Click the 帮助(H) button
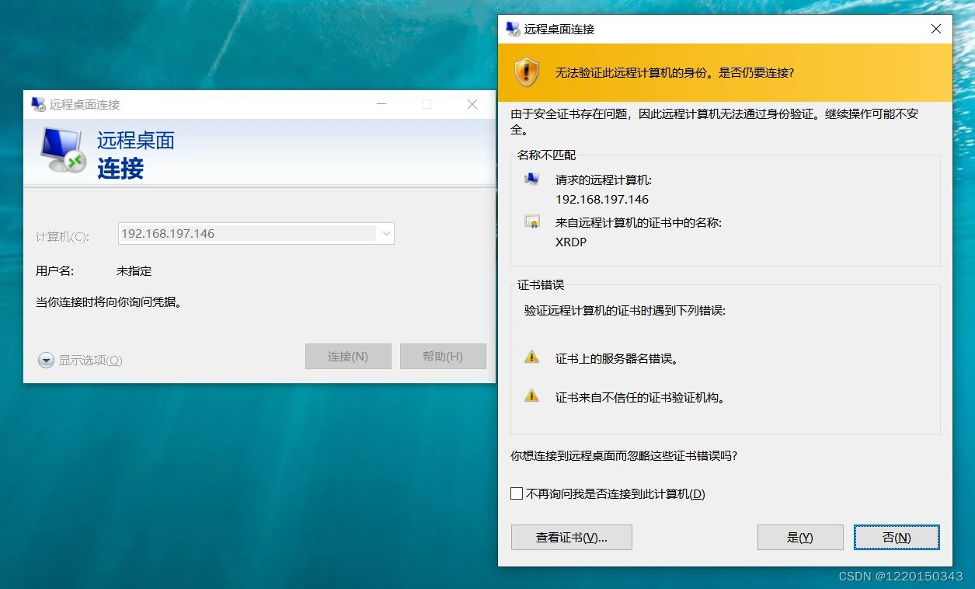975x589 pixels. (x=443, y=356)
